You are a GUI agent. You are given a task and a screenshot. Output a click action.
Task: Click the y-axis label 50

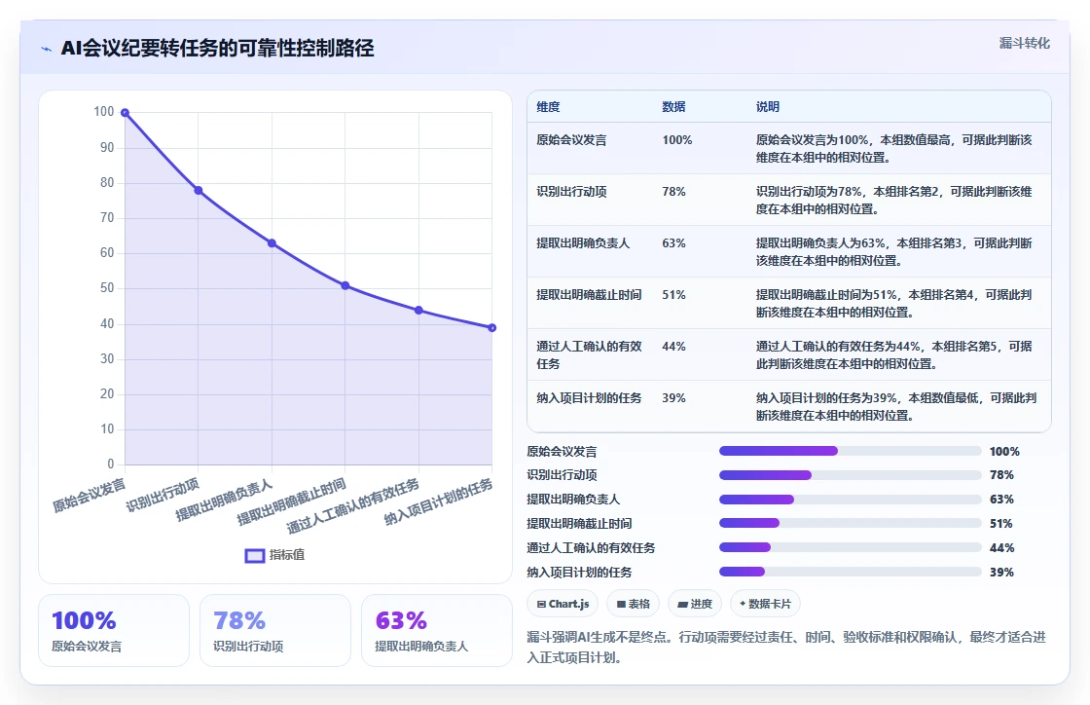coord(106,288)
